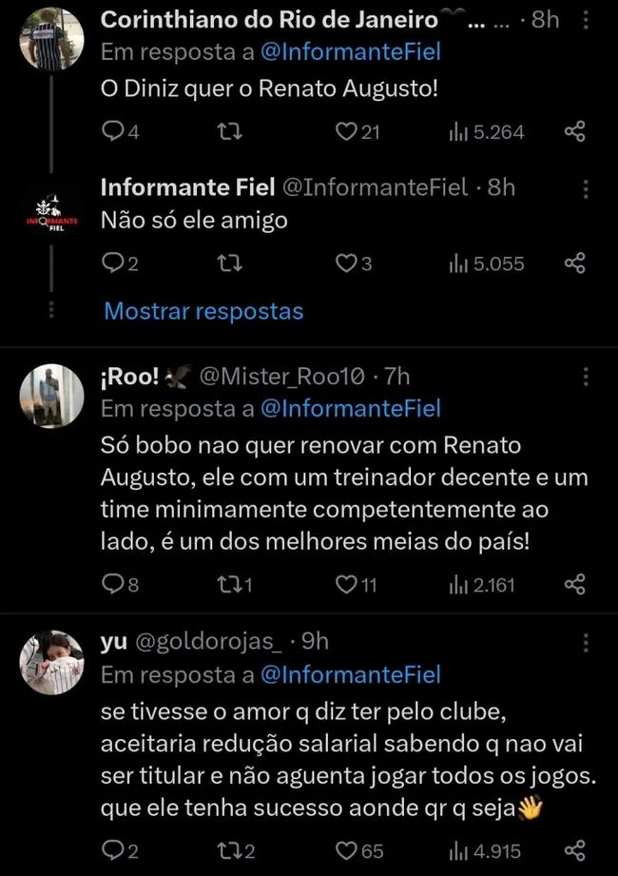
Task: Open the three-dot menu on Informante Fiel's reply
Action: 587,188
